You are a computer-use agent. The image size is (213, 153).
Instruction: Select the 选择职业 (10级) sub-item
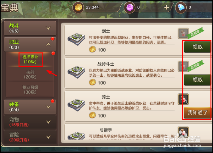(30, 59)
